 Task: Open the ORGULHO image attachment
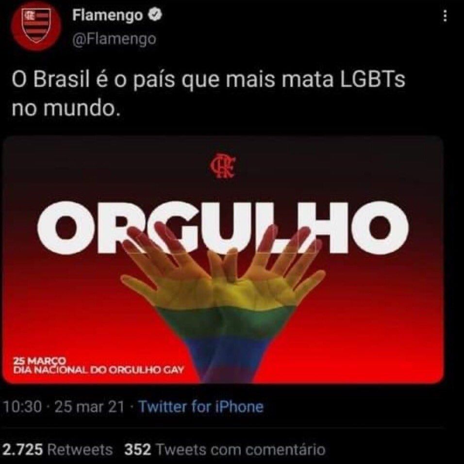pos(223,260)
